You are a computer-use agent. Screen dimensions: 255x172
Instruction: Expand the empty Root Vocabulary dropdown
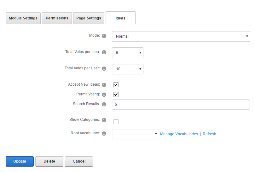tap(136, 134)
